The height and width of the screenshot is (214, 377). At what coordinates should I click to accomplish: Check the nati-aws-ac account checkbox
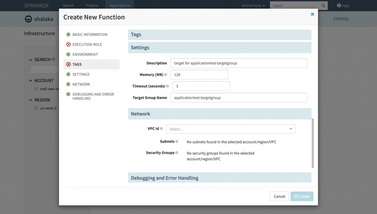[x=36, y=88]
